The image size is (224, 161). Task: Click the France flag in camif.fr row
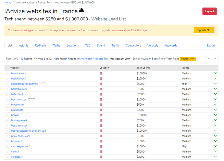point(101,152)
